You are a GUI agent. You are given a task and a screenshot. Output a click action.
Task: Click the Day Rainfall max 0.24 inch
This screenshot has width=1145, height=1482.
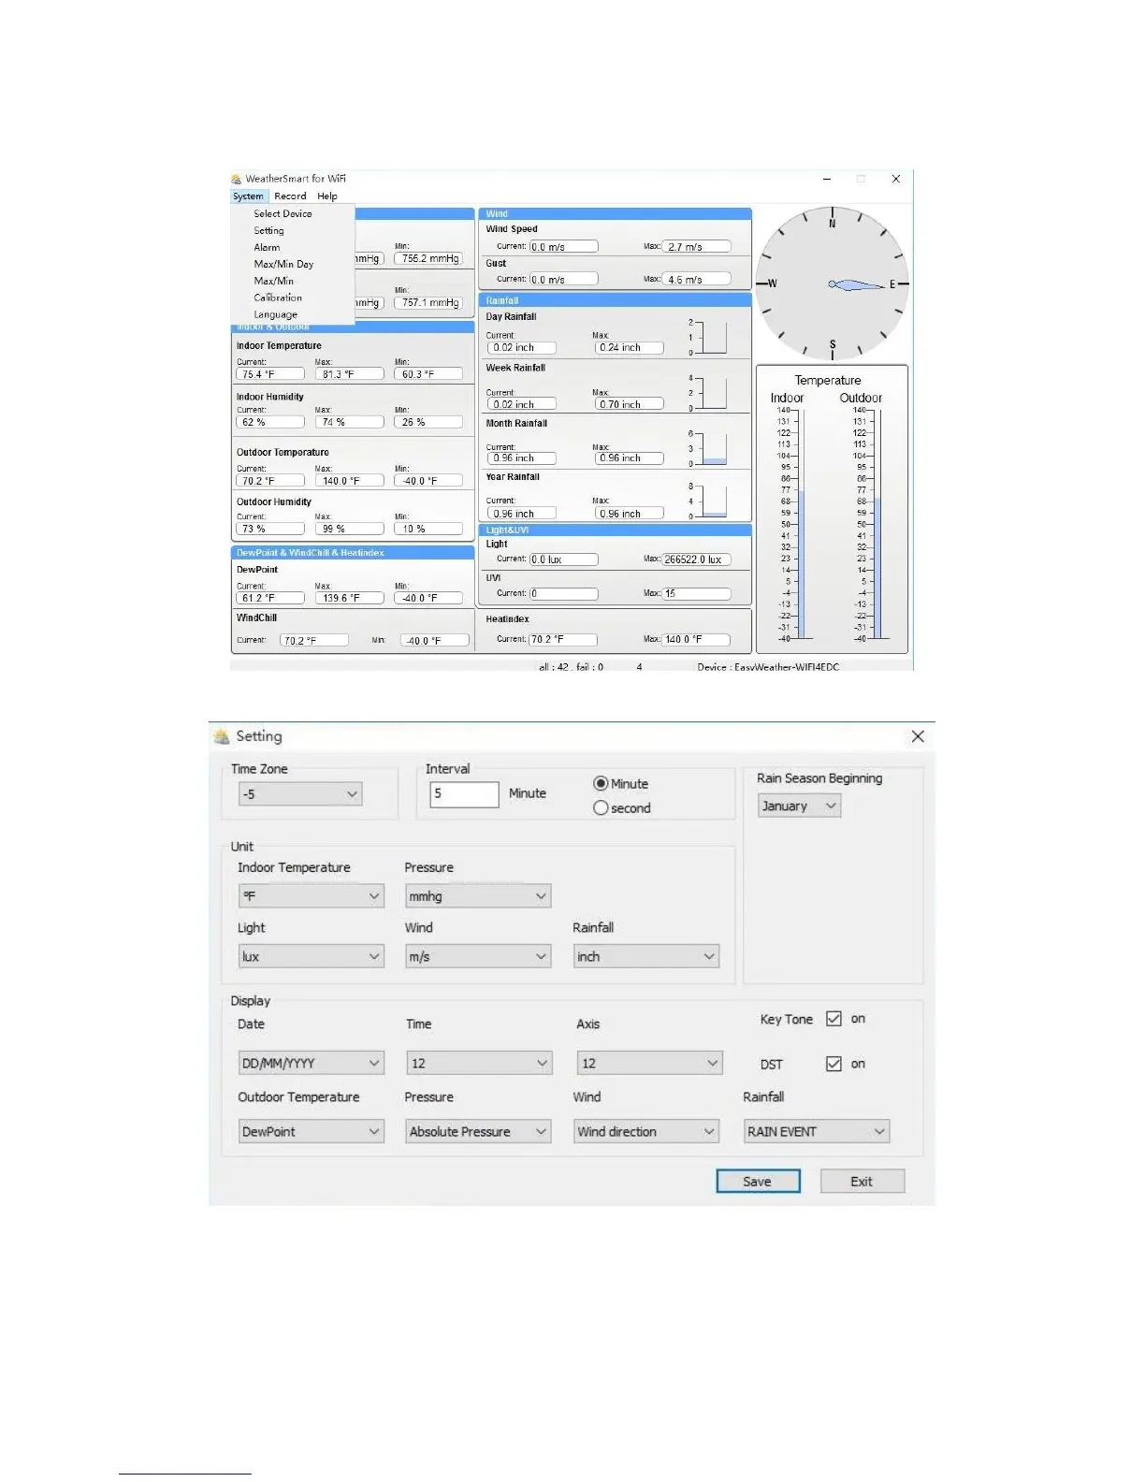pos(629,348)
